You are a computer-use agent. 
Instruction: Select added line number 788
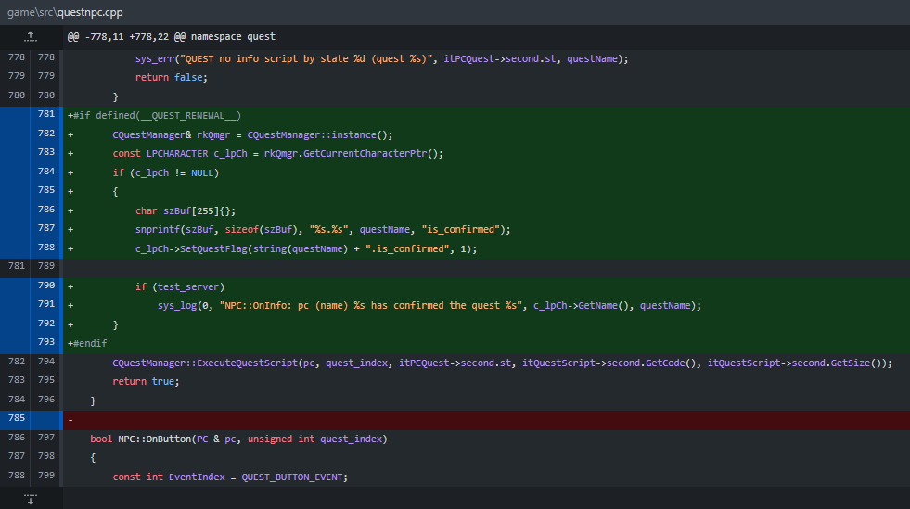(46, 248)
